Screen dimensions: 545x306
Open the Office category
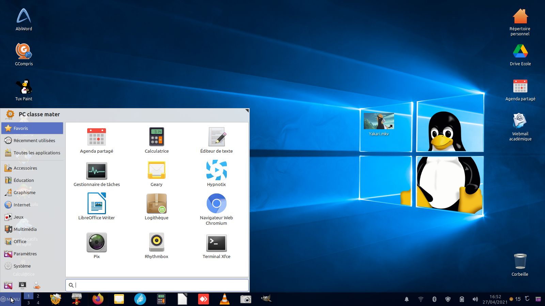point(32,241)
